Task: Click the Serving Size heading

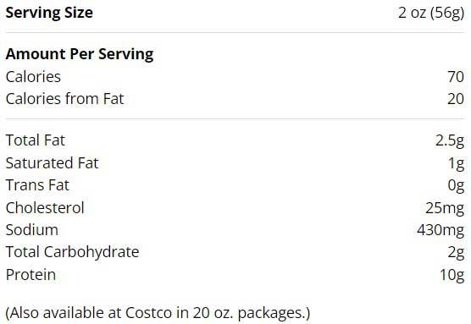Action: pos(49,13)
